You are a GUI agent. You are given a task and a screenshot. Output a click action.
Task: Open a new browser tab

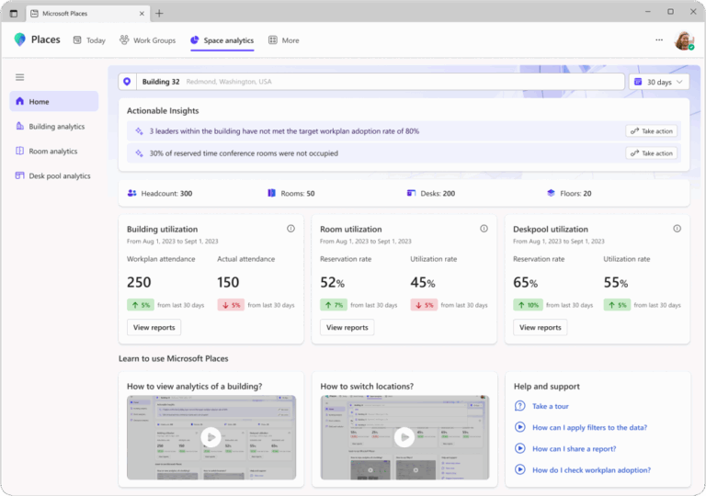coord(159,13)
